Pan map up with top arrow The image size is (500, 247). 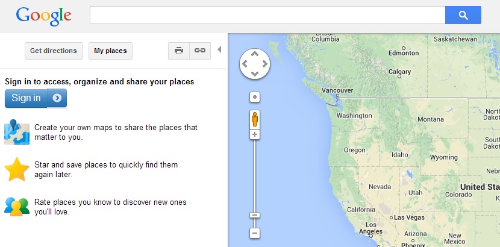click(x=254, y=54)
